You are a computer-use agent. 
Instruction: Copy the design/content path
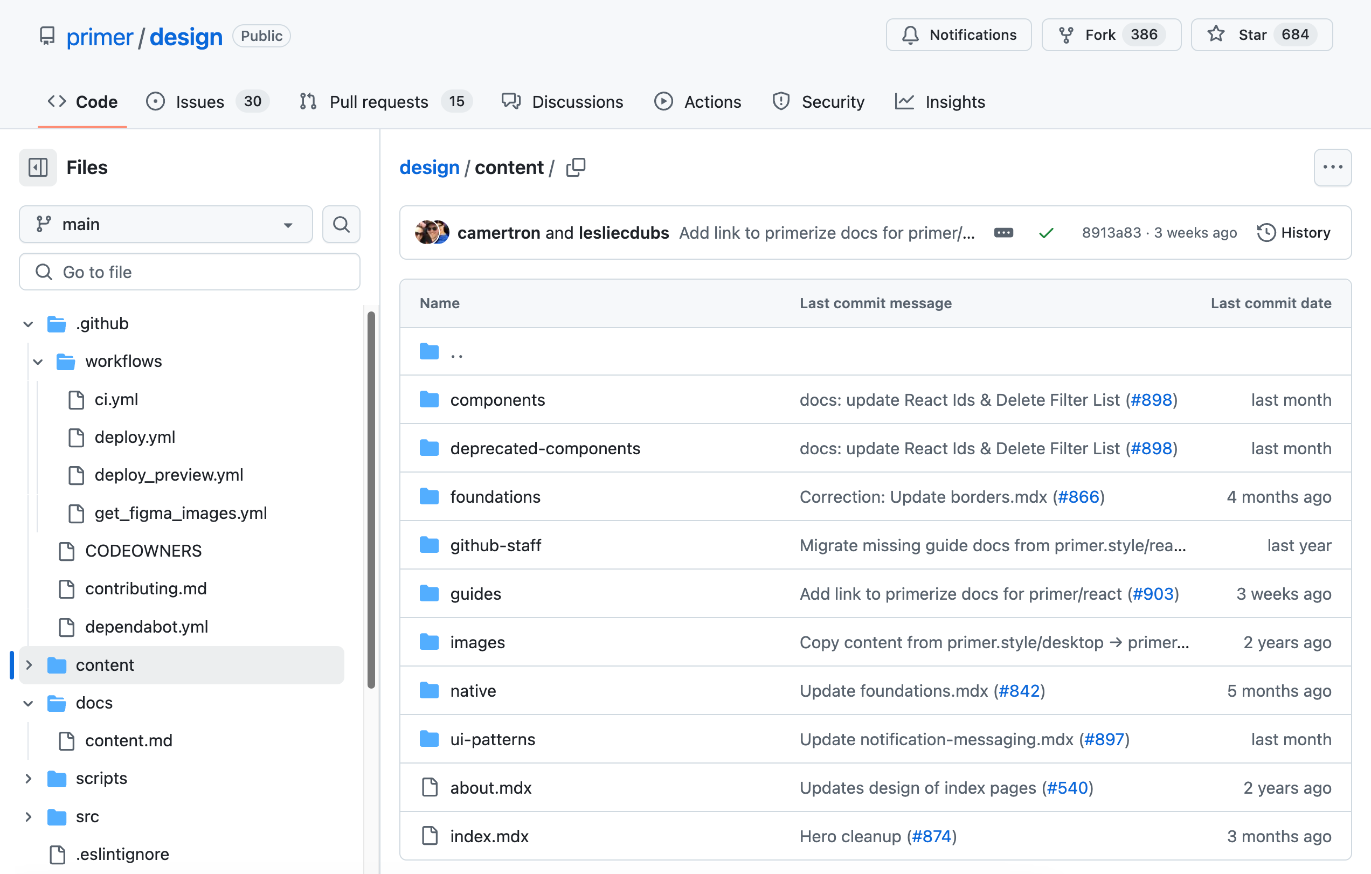point(576,167)
